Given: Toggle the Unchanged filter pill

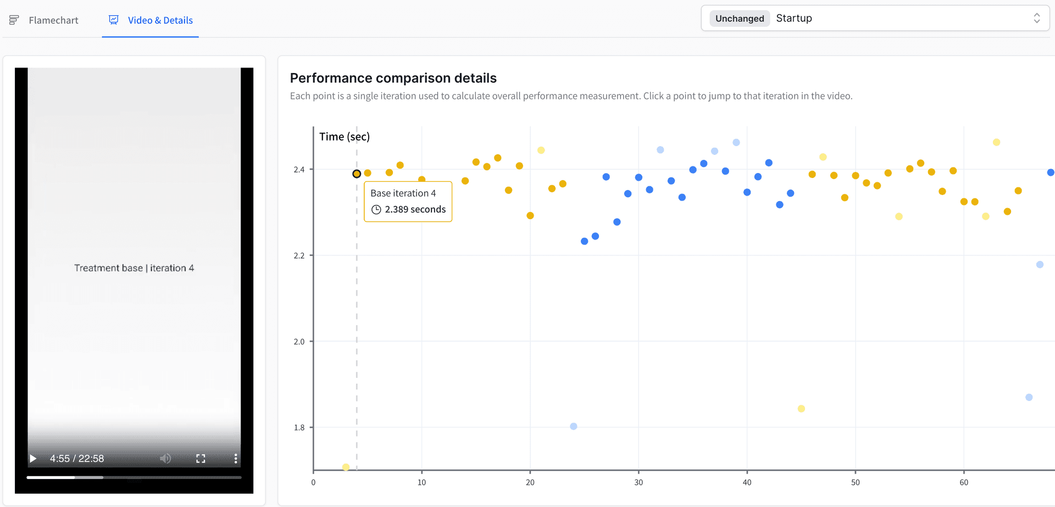Looking at the screenshot, I should [739, 18].
